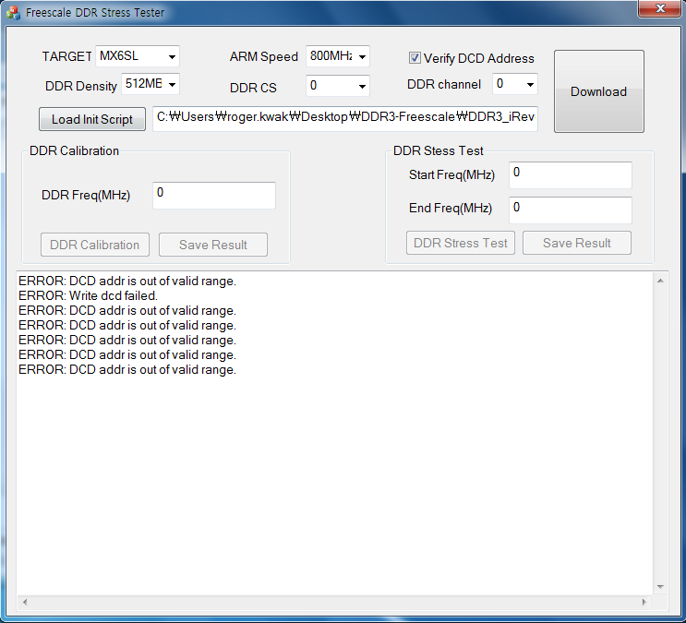Click the last 'DCD addr is out of valid range' line
The height and width of the screenshot is (623, 686).
pyautogui.click(x=127, y=370)
